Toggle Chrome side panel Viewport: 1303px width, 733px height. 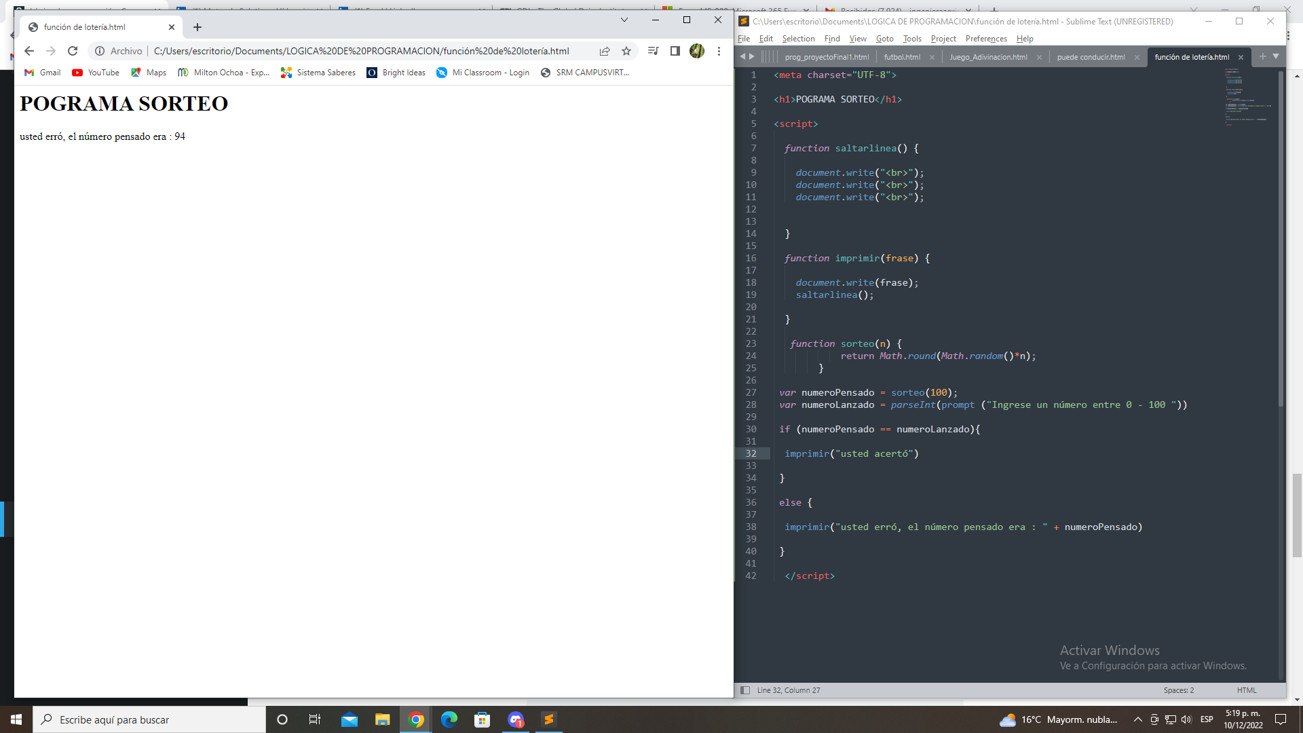675,51
